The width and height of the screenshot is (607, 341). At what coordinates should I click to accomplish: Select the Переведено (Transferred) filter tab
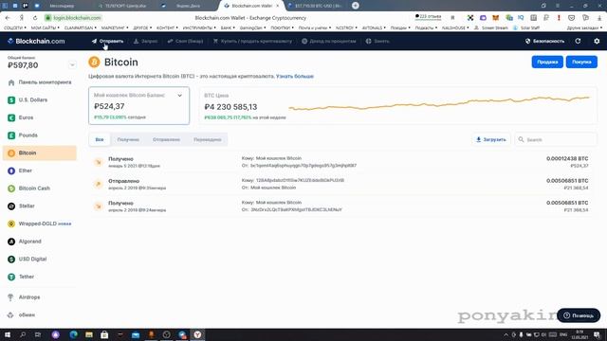coord(208,139)
